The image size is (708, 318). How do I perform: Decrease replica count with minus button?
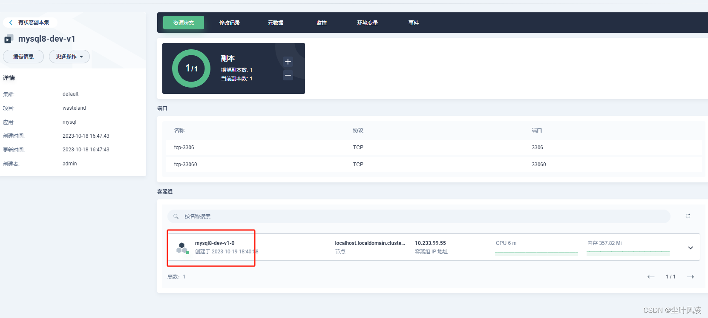288,75
